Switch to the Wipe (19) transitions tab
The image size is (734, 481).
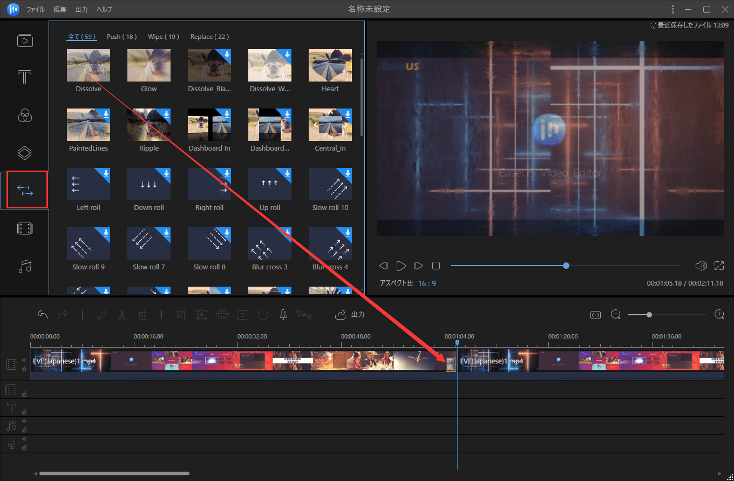tap(164, 36)
